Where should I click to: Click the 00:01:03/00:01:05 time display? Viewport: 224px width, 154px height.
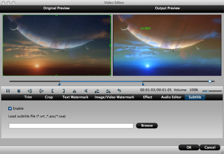pos(156,90)
